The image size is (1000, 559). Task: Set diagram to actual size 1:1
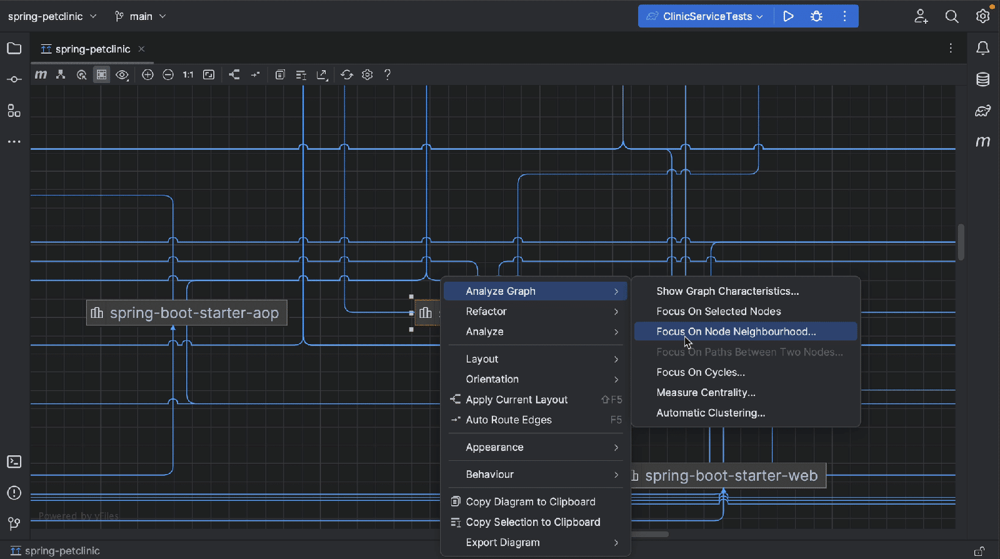(188, 75)
